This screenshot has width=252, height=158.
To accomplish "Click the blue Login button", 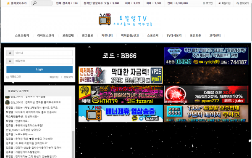I will point(39,70).
